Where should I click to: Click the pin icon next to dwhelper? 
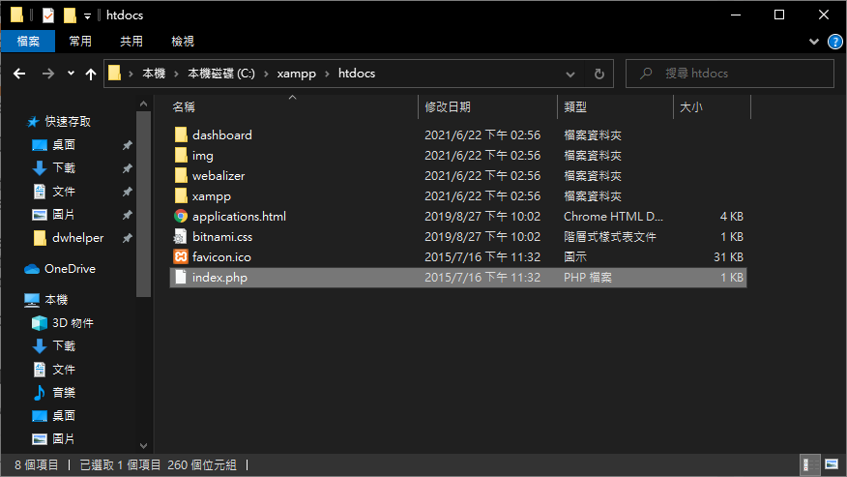[128, 238]
